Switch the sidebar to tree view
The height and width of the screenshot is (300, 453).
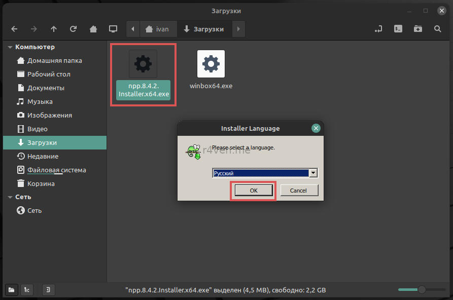[27, 290]
